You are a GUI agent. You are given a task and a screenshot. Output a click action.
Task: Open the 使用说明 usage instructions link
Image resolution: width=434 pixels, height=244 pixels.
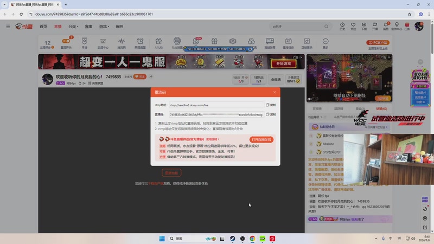(x=212, y=139)
